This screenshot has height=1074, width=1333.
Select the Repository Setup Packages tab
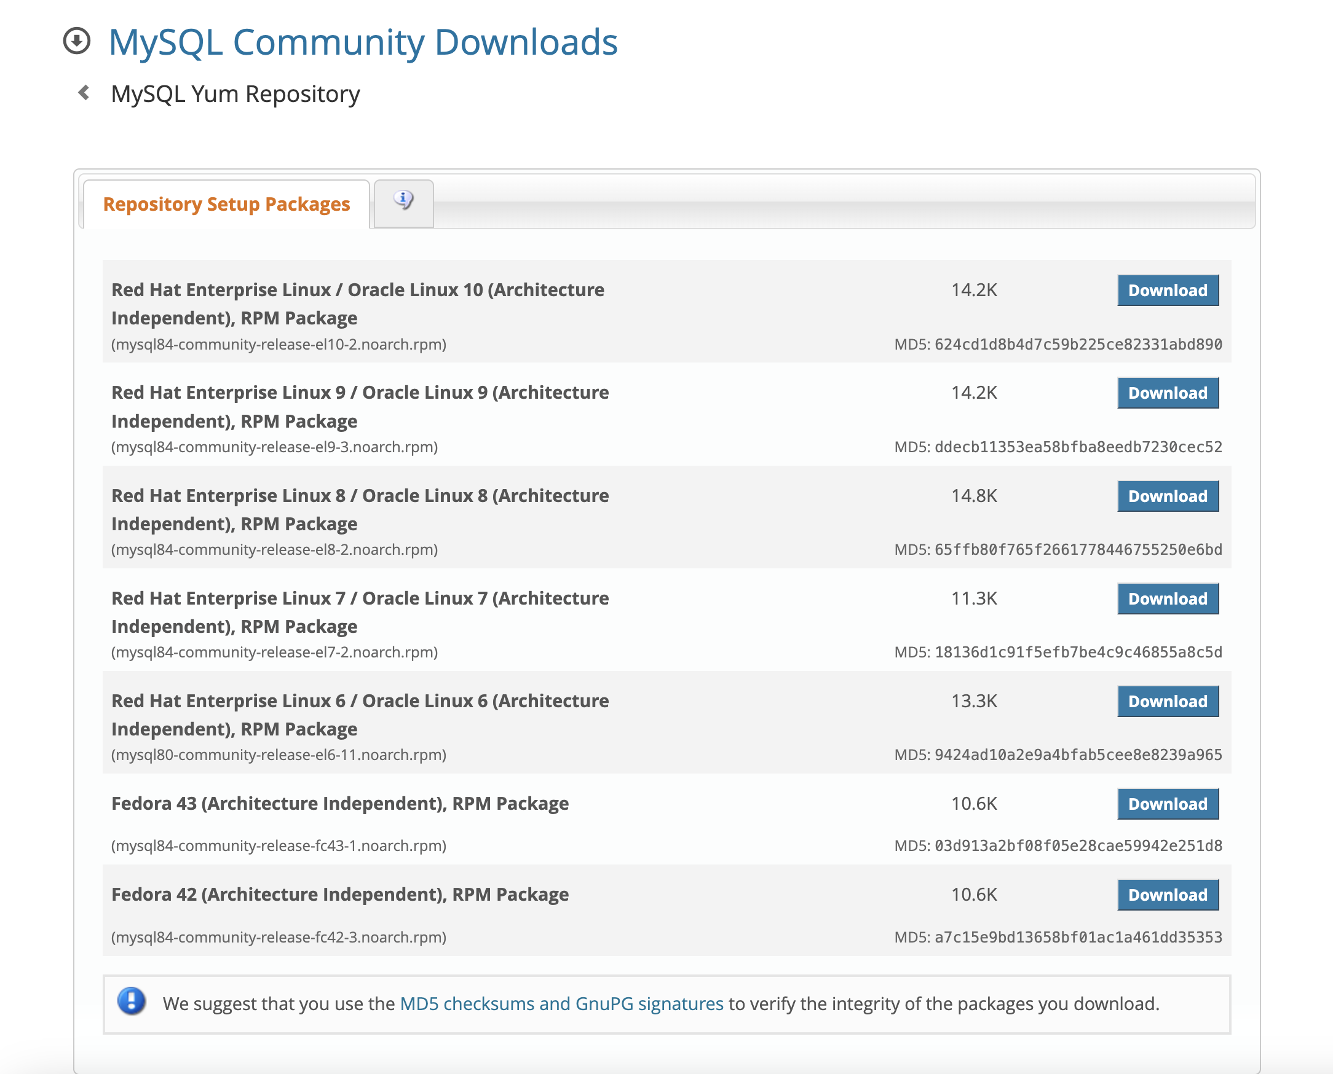226,204
